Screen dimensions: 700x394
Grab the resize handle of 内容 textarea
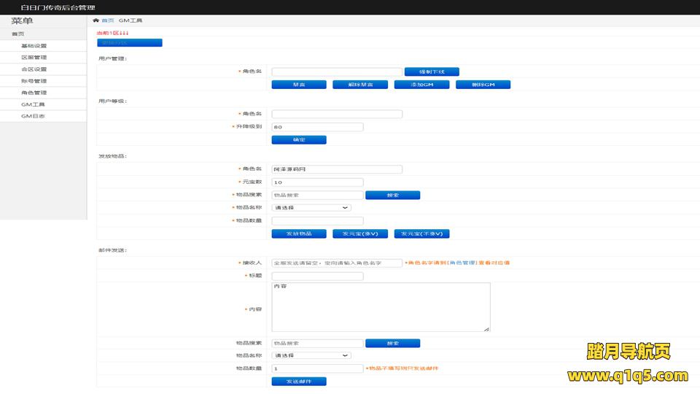click(487, 329)
